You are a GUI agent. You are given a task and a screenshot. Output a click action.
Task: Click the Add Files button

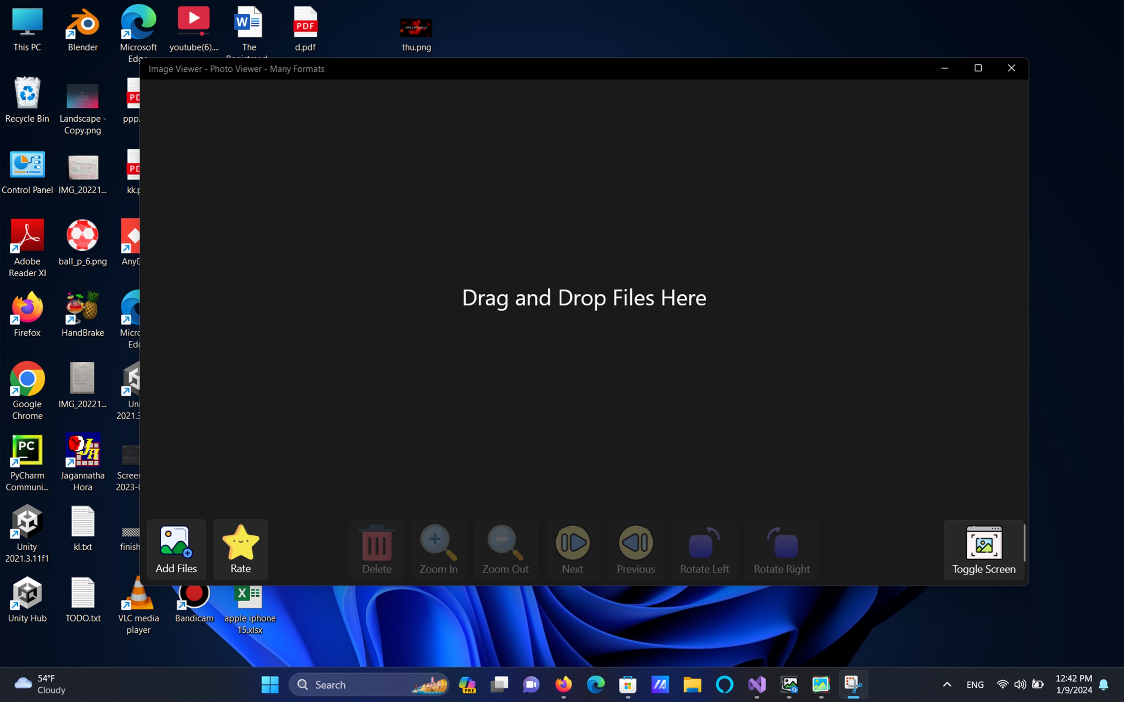(x=176, y=549)
